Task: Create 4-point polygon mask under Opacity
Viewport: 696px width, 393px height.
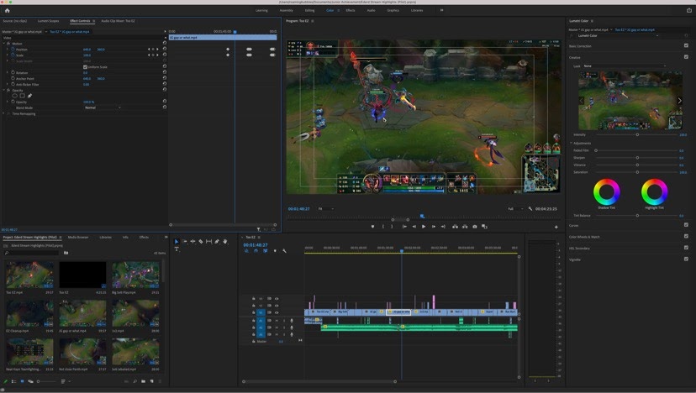Action: pos(22,96)
